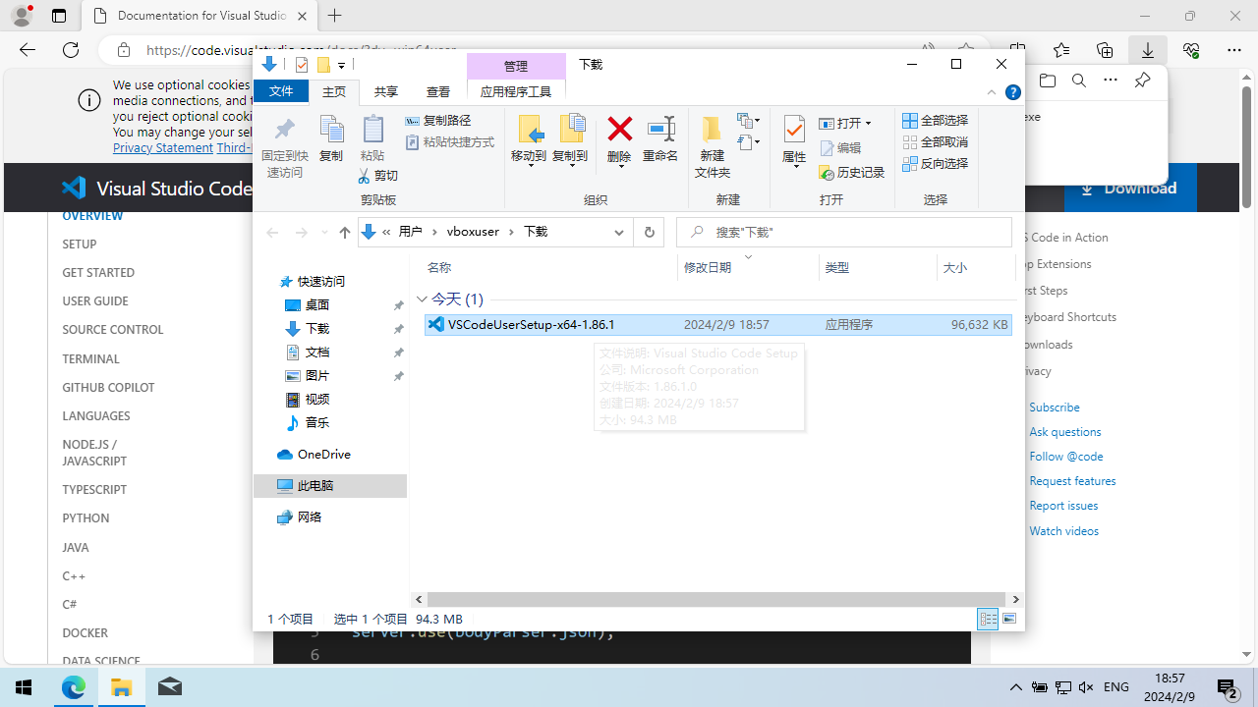
Task: Switch to the Home ribbon tab
Action: pyautogui.click(x=334, y=91)
